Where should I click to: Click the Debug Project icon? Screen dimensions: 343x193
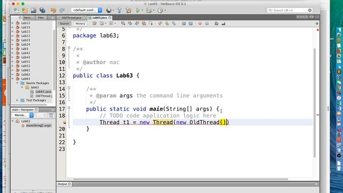149,10
